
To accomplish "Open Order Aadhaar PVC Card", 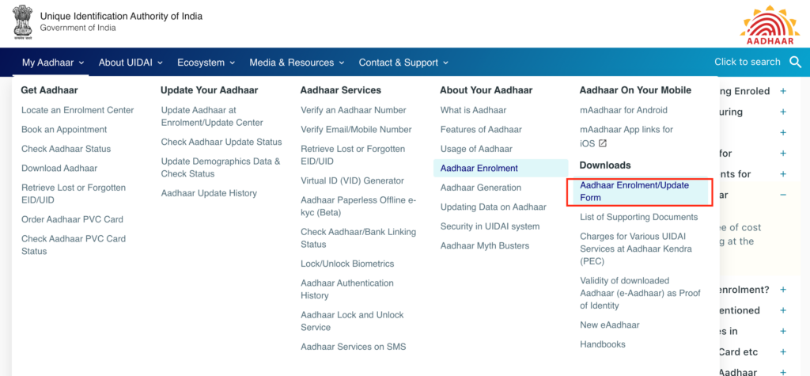I will tap(72, 219).
